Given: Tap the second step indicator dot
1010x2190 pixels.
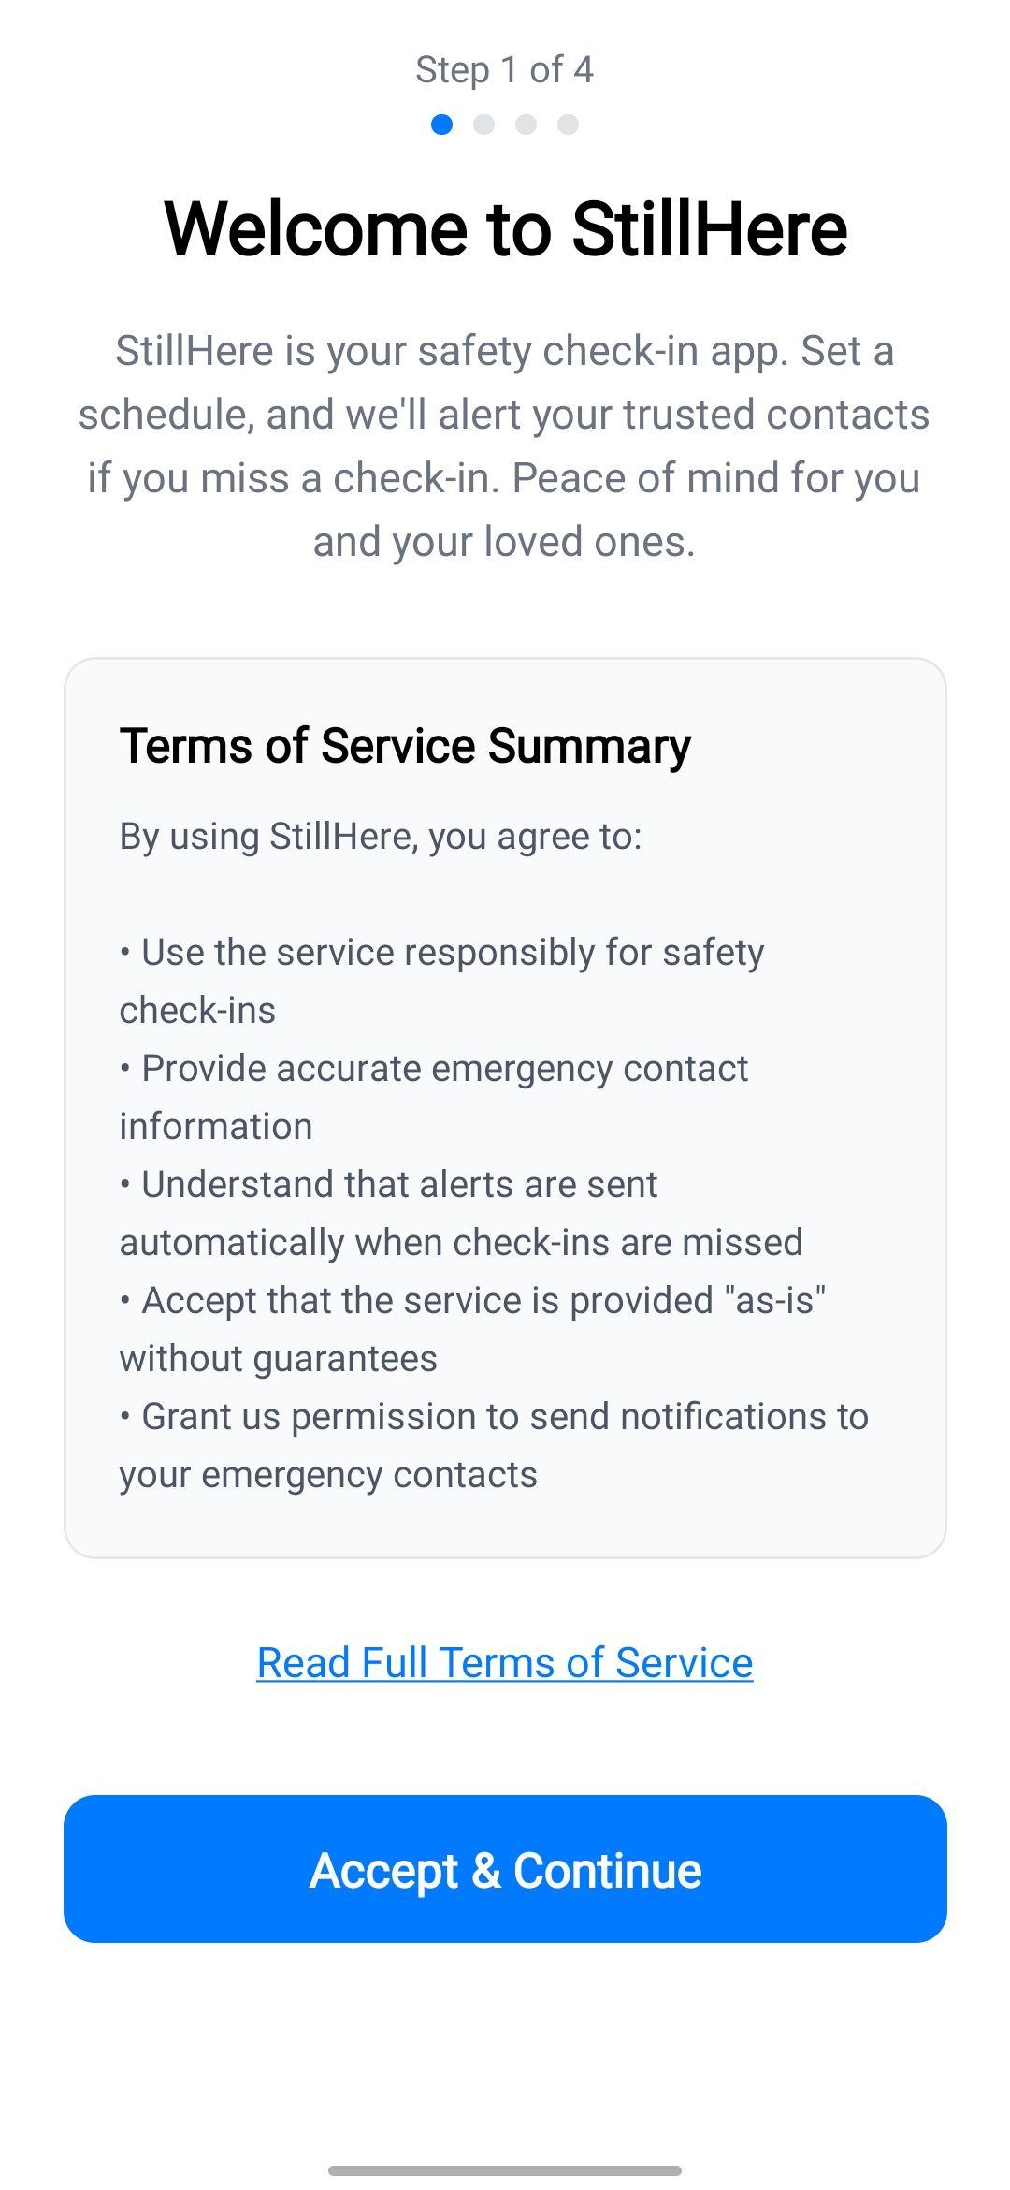Looking at the screenshot, I should (x=483, y=124).
